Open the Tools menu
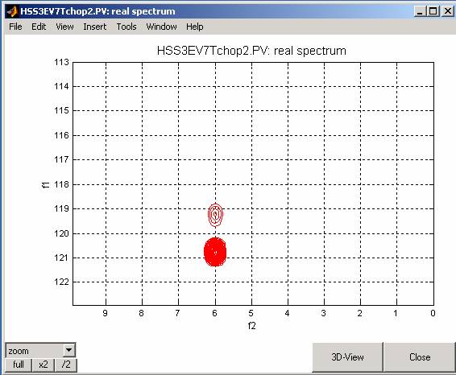 [126, 27]
